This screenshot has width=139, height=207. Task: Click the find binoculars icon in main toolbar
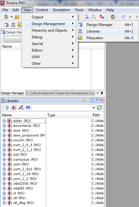click(x=87, y=17)
